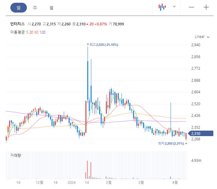
Task: Click the high price 2,315 in header
Action: click(x=51, y=24)
